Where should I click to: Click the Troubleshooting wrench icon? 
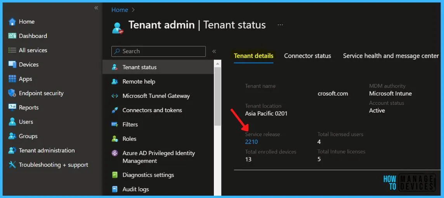[12, 165]
